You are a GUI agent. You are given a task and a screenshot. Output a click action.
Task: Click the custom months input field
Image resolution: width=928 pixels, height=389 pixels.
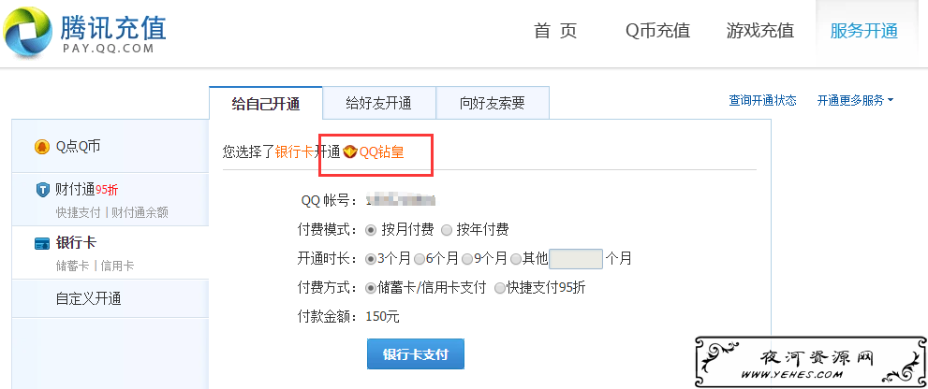click(576, 258)
